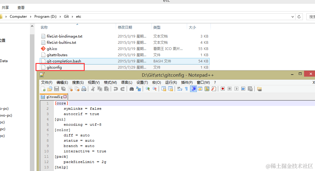Select the gitattributes file in Explorer

(58, 55)
